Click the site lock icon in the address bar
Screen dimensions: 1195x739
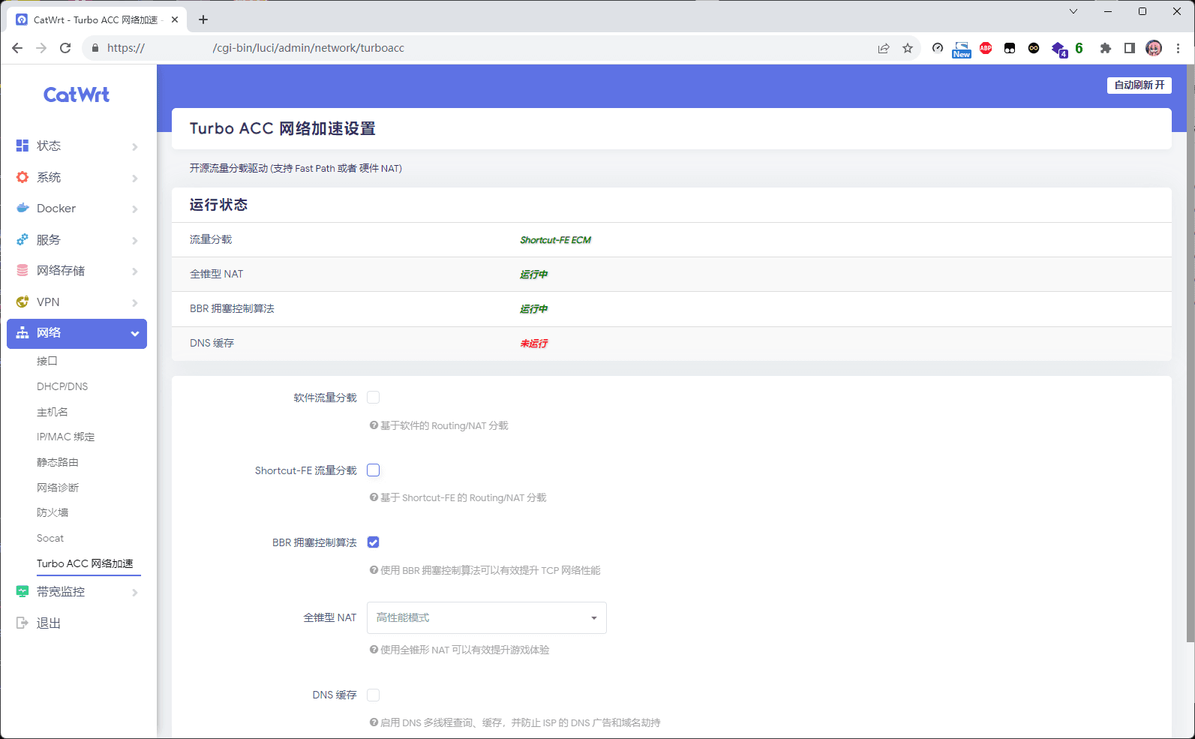(x=95, y=48)
